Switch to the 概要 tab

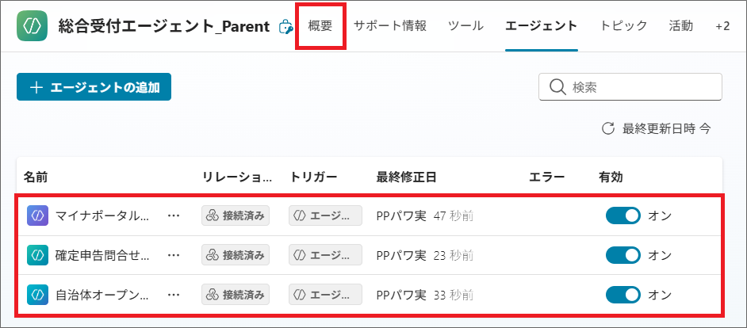click(320, 25)
